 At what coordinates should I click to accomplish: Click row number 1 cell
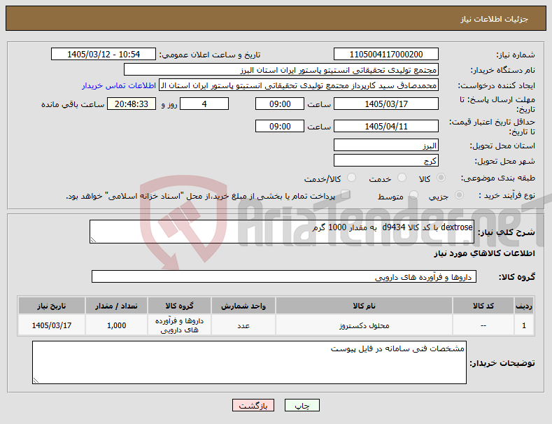(524, 325)
